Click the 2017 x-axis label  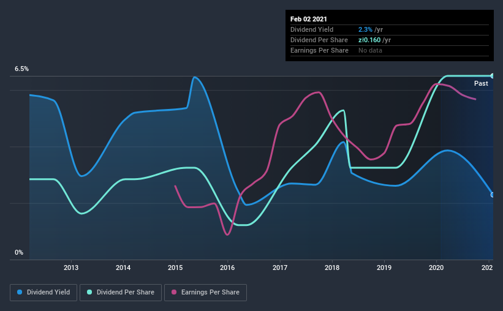pos(280,268)
